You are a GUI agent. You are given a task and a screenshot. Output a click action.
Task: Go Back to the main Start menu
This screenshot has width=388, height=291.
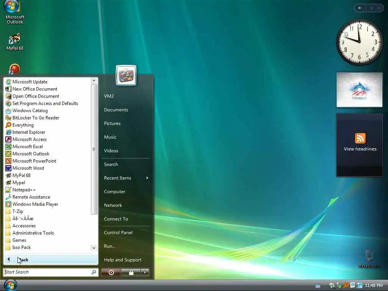click(51, 260)
